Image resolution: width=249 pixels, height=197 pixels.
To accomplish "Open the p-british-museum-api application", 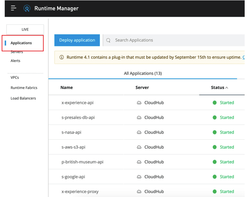I will (82, 162).
